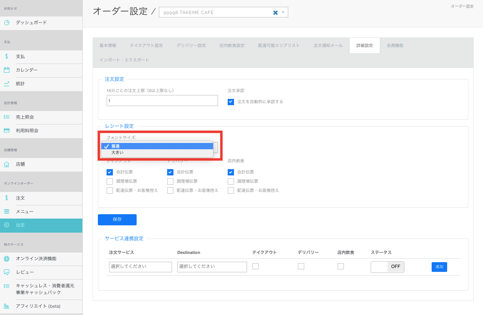This screenshot has height=315, width=483.
Task: Click the blue 保存 button
Action: (x=117, y=220)
